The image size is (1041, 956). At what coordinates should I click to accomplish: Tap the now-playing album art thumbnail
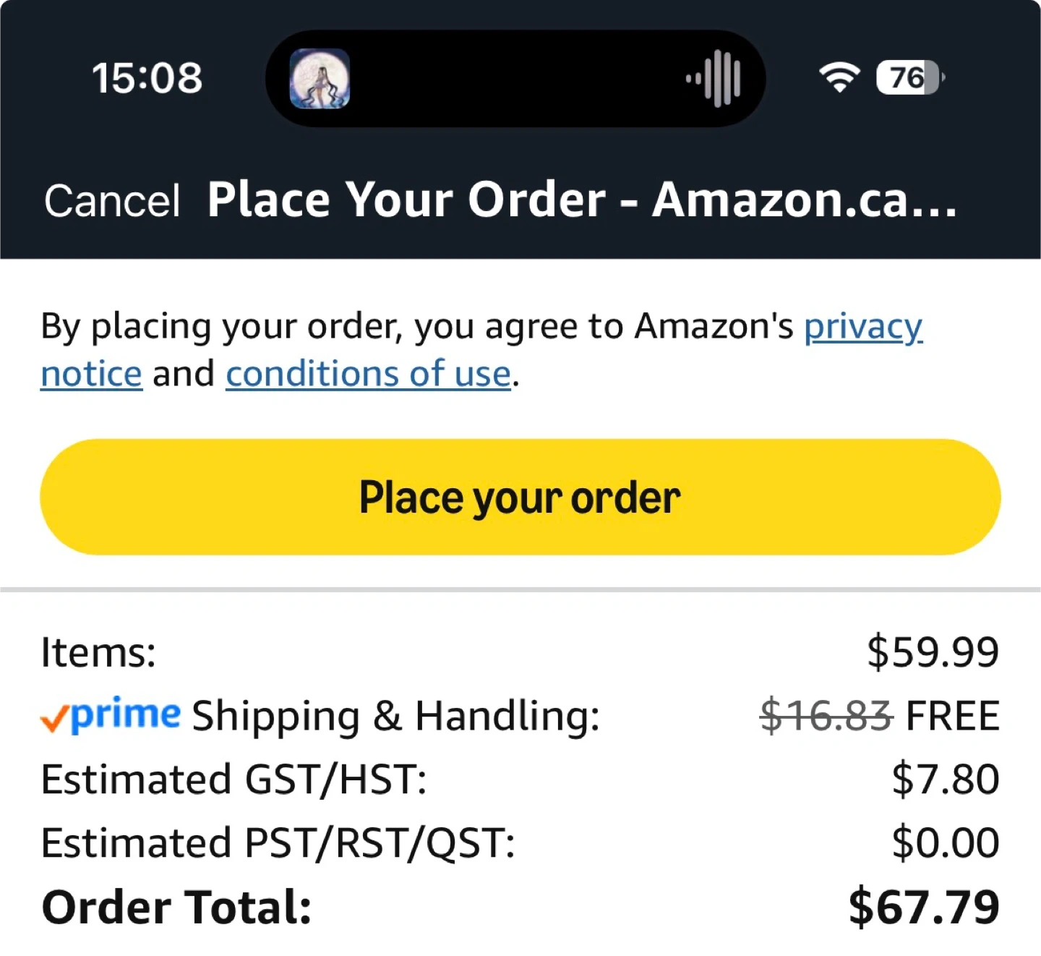point(320,78)
